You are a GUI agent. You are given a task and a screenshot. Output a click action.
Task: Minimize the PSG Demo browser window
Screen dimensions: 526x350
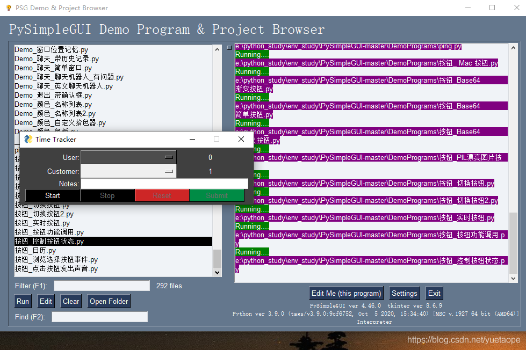coord(468,8)
